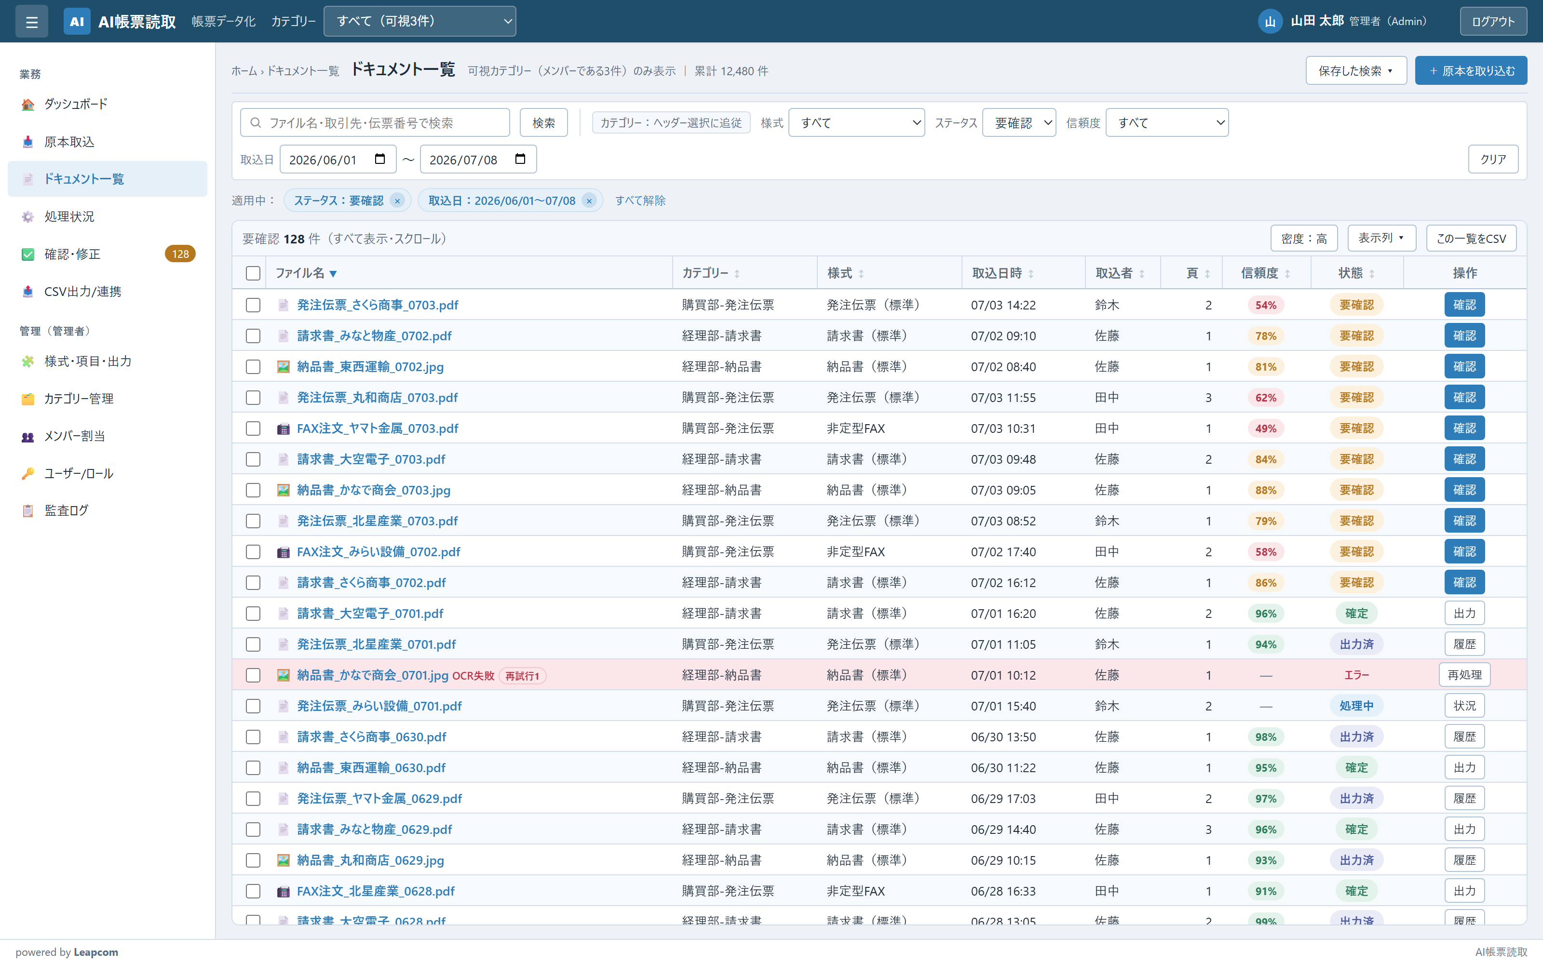Click the 処理状況 gear icon
Screen dimensions: 1543x964
pyautogui.click(x=28, y=217)
